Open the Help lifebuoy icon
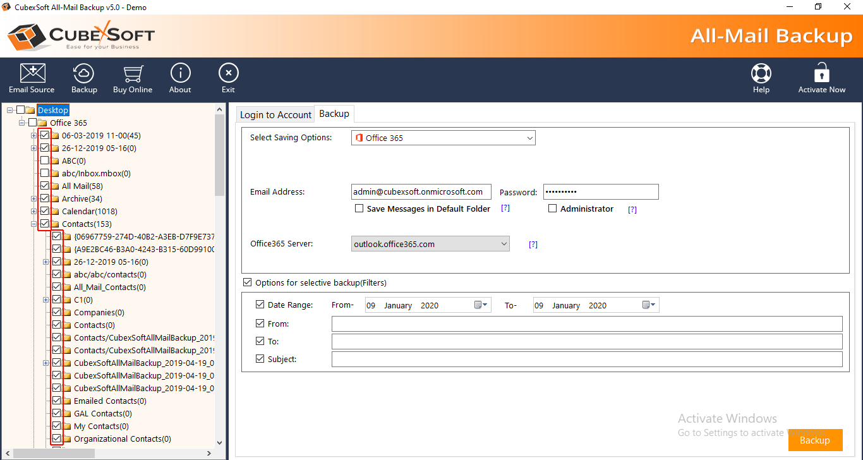This screenshot has height=460, width=863. tap(761, 73)
